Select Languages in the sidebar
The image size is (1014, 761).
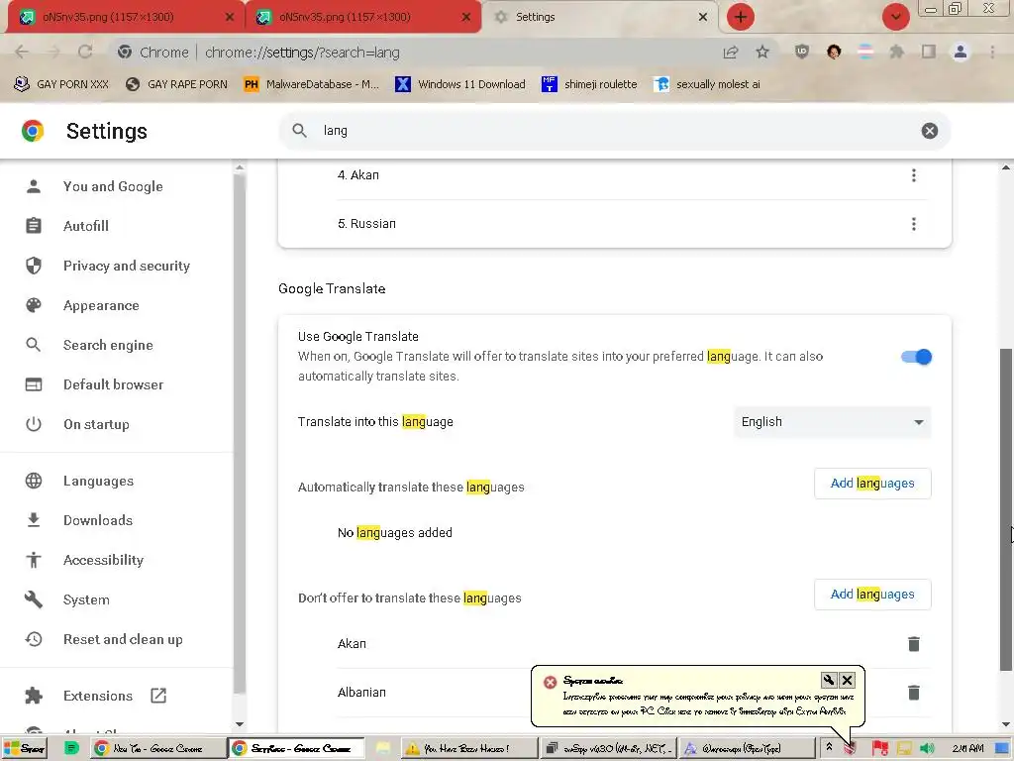click(98, 481)
